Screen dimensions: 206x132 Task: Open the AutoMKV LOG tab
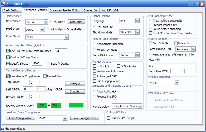pos(110,10)
